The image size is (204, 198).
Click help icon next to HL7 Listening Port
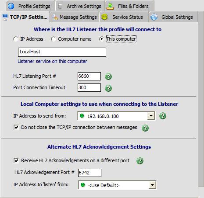[x=108, y=76]
